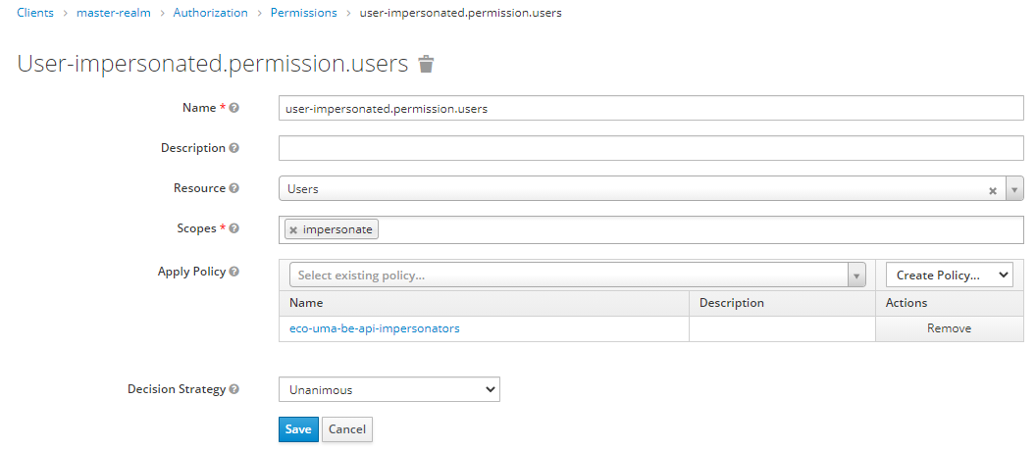Open the Authorization breadcrumb link
The image size is (1036, 451).
coord(210,13)
